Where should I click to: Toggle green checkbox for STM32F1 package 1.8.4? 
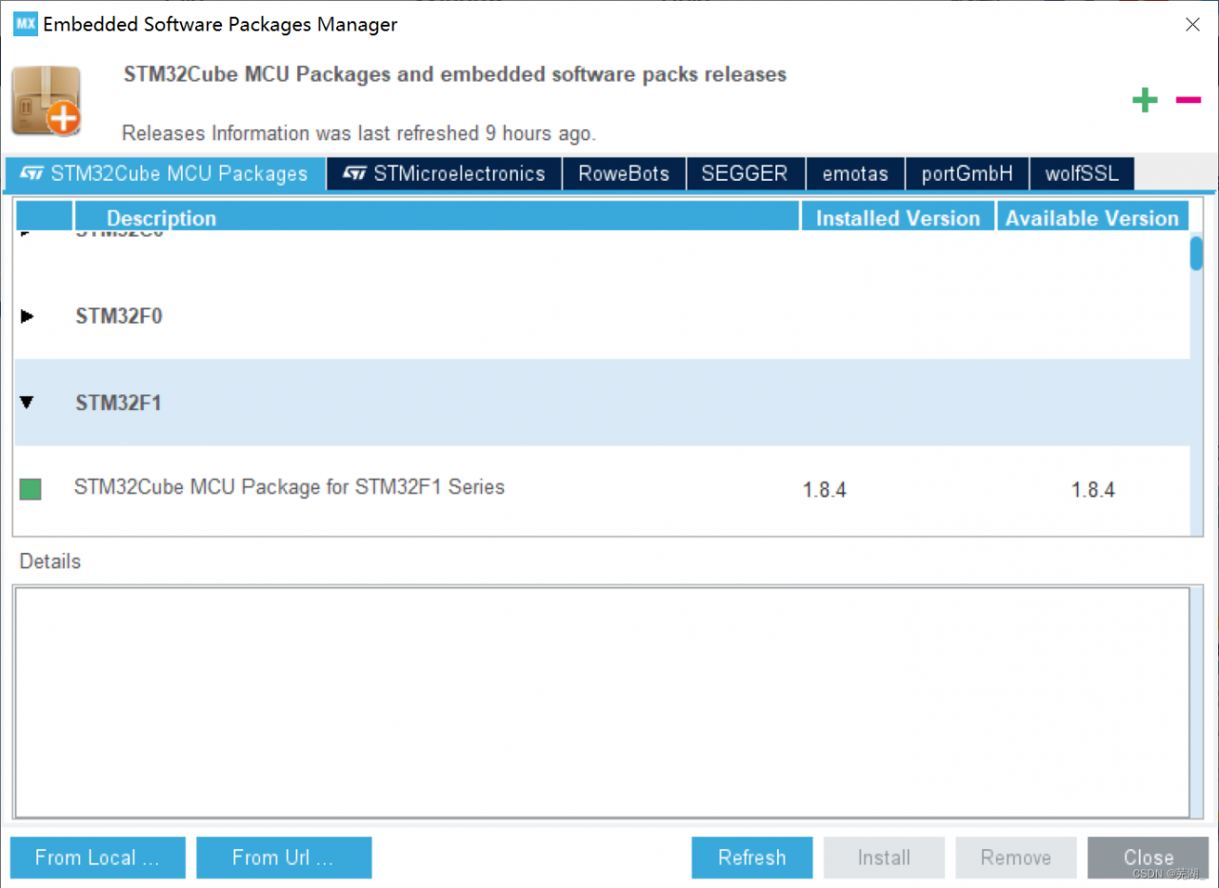coord(30,489)
